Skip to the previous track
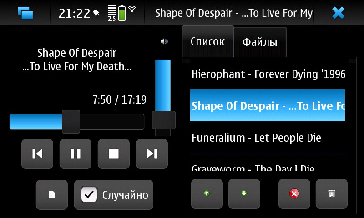 click(37, 154)
